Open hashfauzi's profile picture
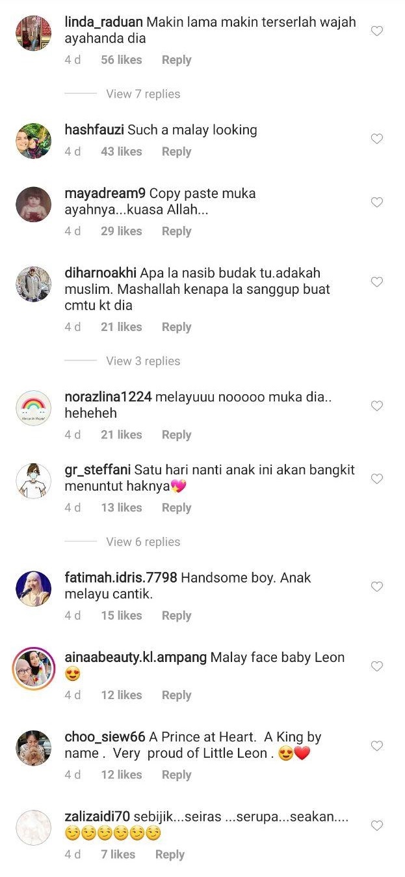Image resolution: width=405 pixels, height=877 pixels. pos(33,140)
